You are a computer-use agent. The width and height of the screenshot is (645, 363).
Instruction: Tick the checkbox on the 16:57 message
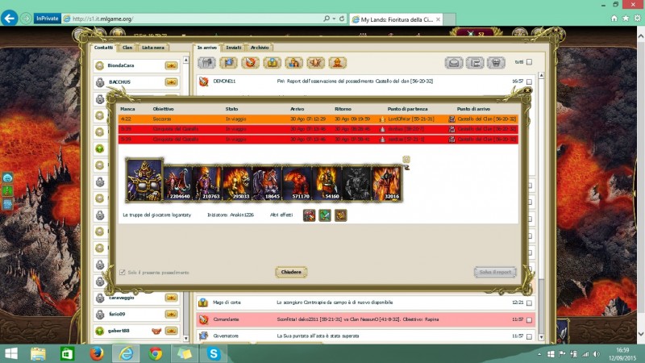point(529,81)
